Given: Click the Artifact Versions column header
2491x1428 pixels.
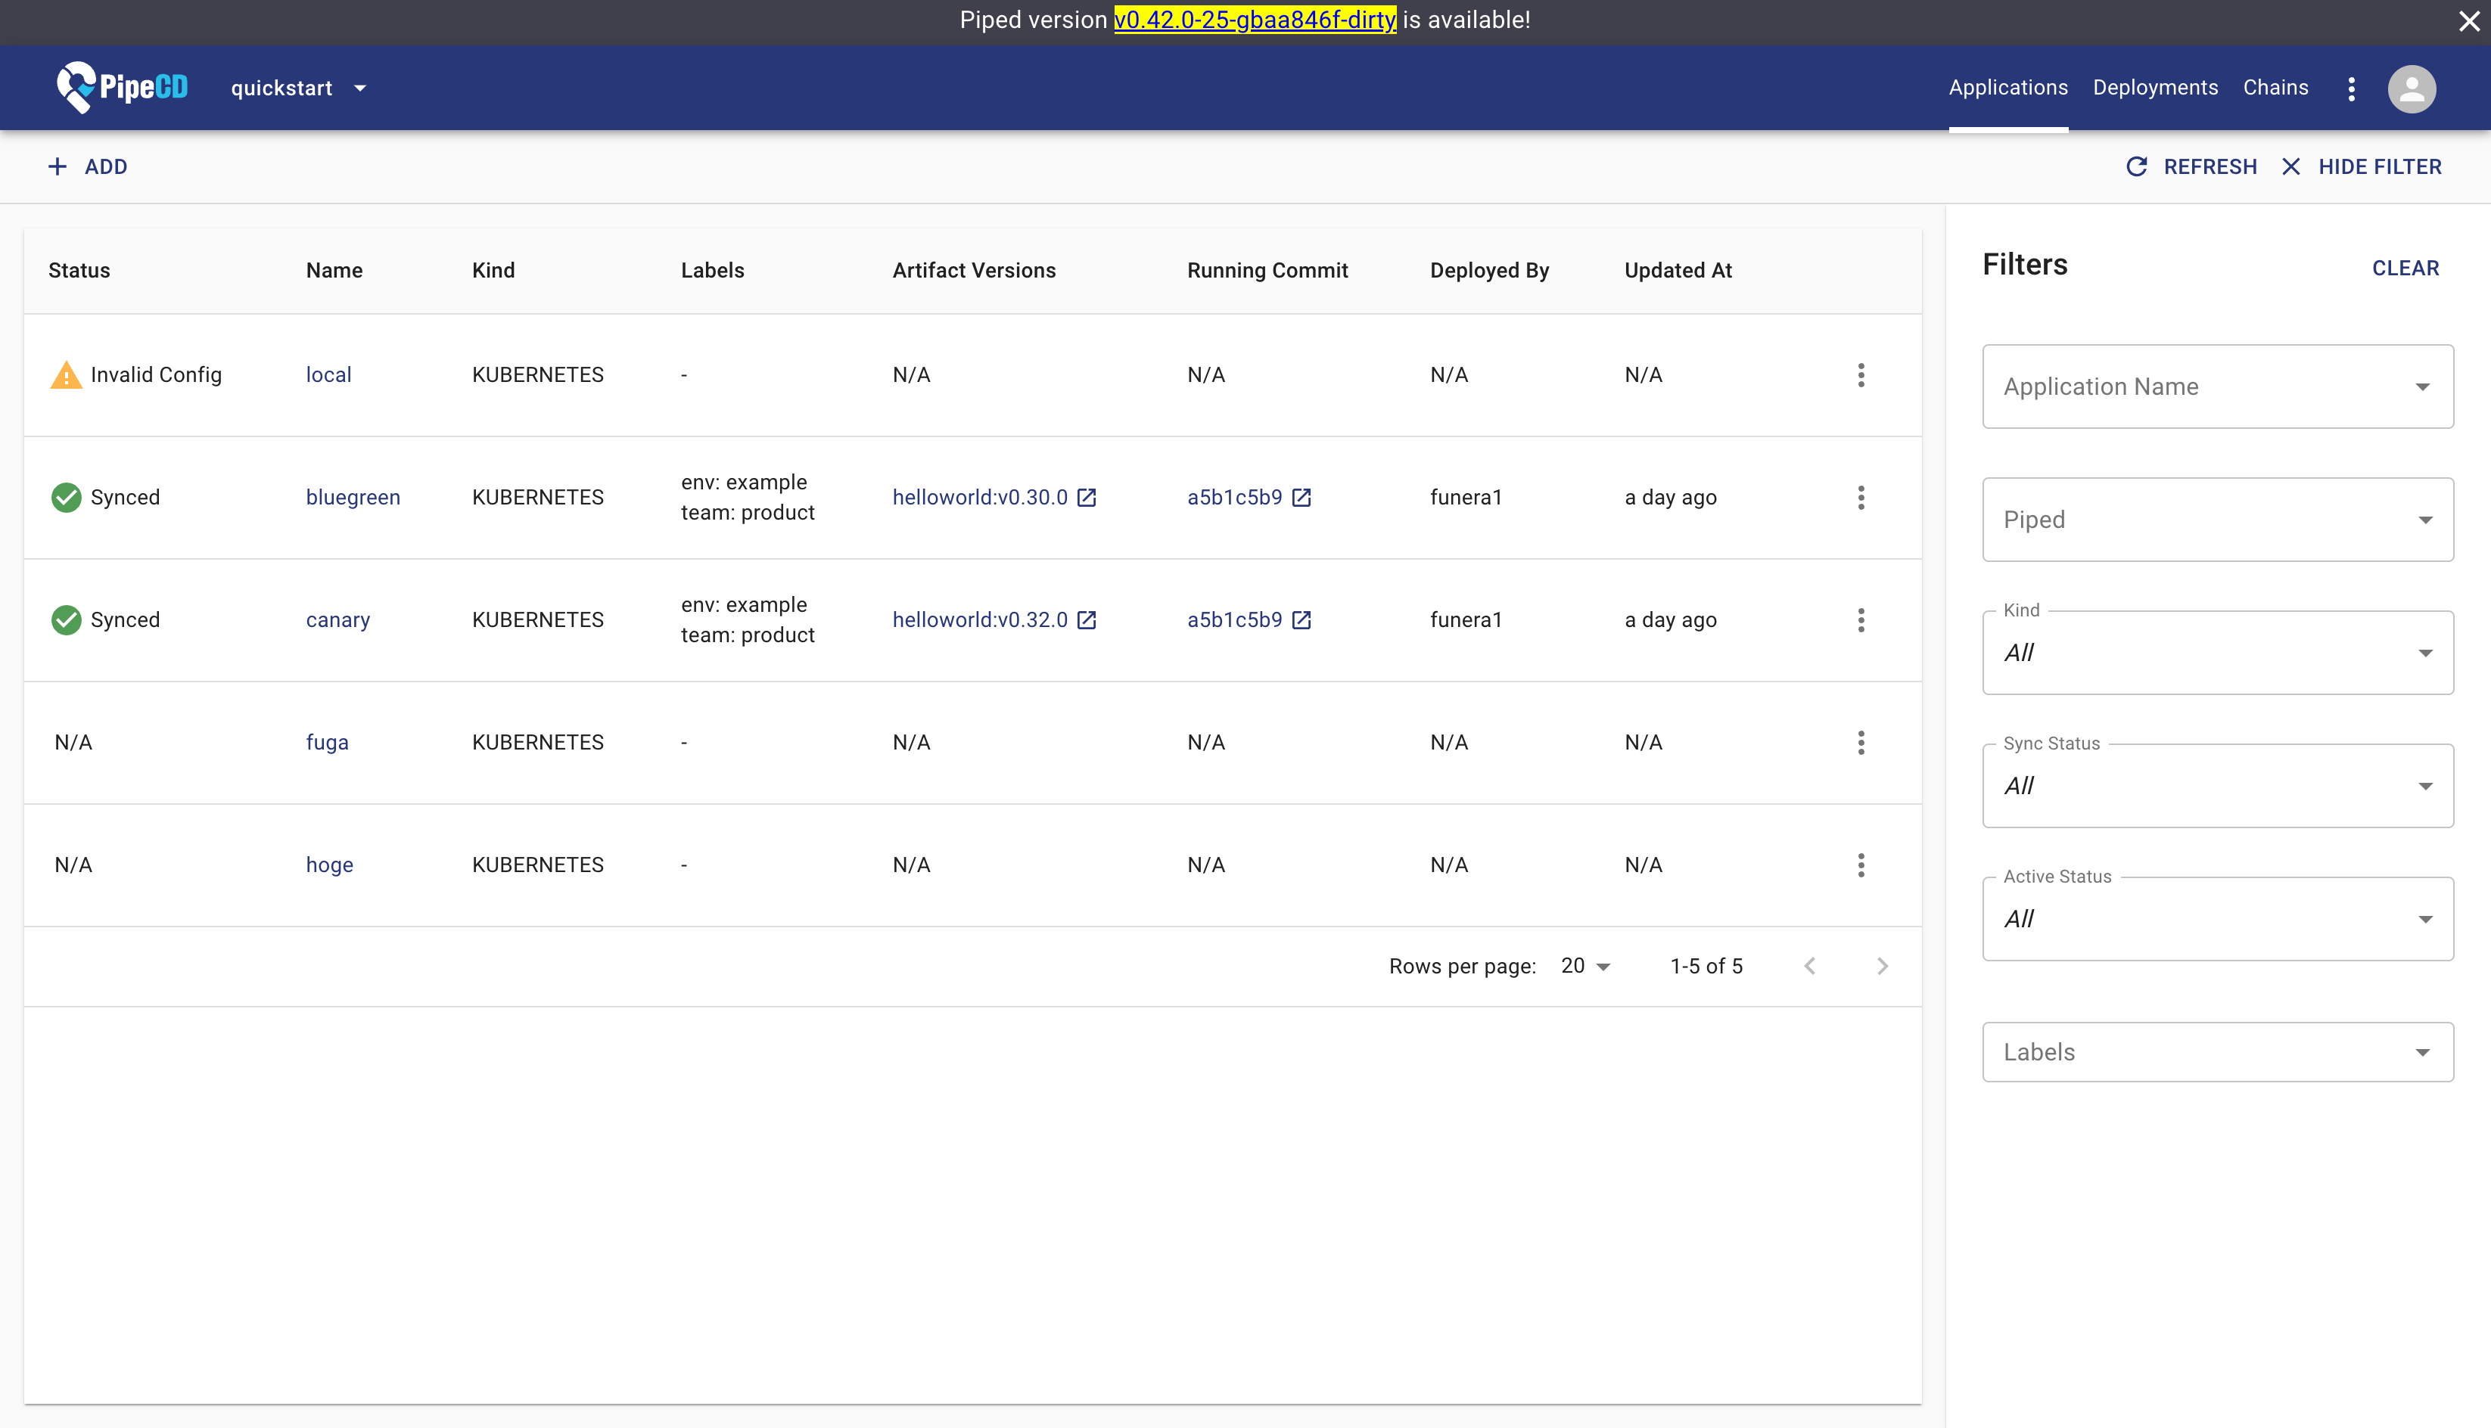Looking at the screenshot, I should (x=973, y=271).
